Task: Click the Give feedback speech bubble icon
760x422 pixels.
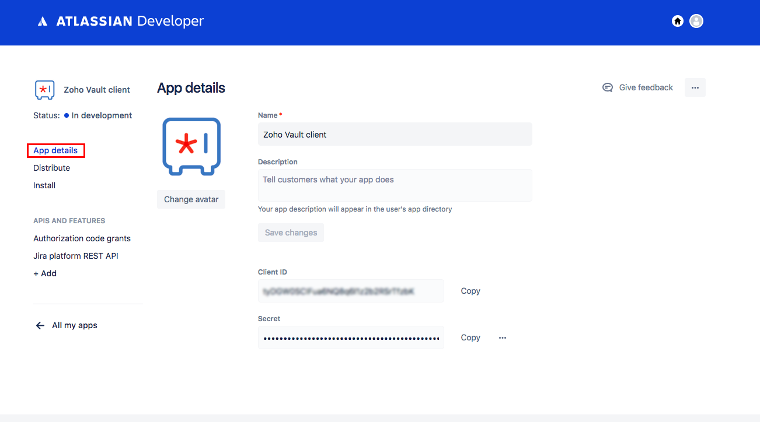Action: tap(608, 87)
